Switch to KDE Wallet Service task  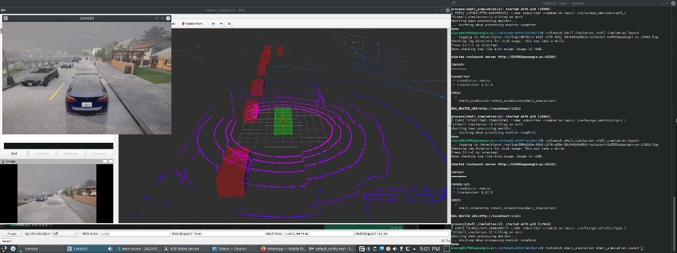(x=185, y=249)
